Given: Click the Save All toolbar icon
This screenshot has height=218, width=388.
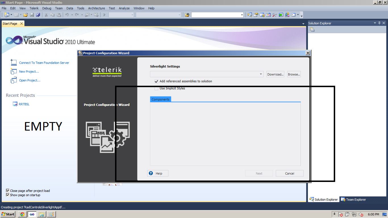Looking at the screenshot, I should [x=38, y=15].
